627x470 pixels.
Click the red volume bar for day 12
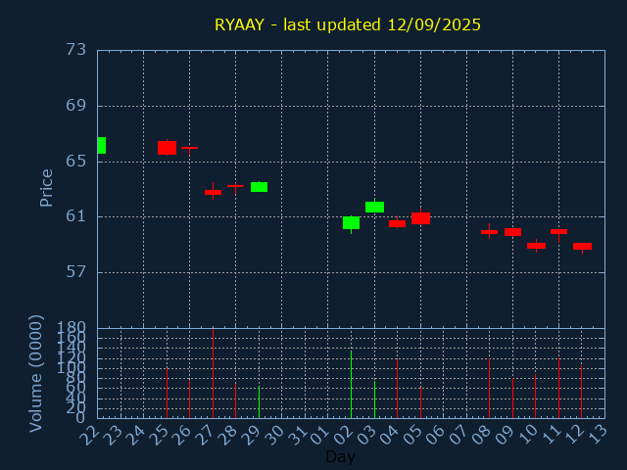tap(581, 392)
